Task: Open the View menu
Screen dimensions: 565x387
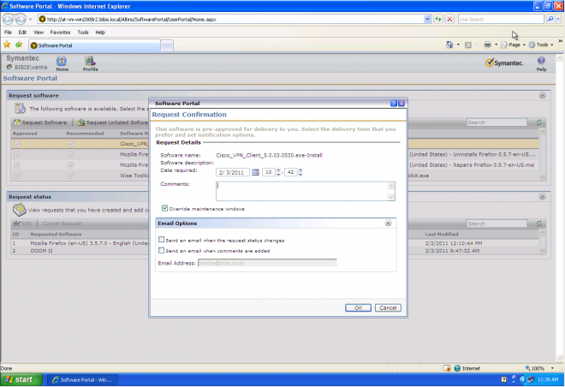Action: [39, 32]
